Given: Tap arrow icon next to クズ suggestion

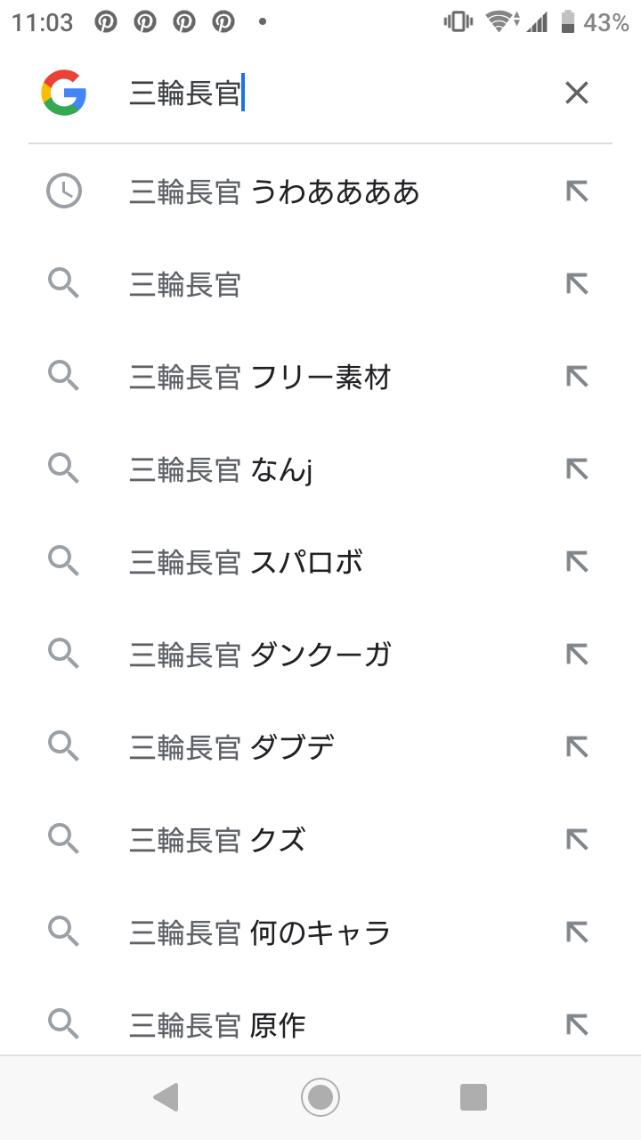Looking at the screenshot, I should click(577, 840).
